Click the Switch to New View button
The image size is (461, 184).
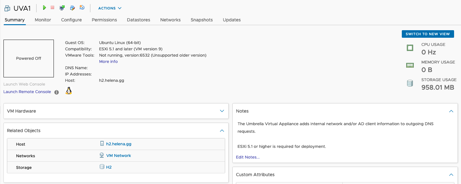coord(428,34)
